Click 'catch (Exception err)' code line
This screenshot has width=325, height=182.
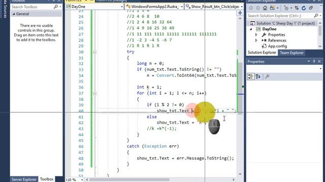(x=153, y=146)
